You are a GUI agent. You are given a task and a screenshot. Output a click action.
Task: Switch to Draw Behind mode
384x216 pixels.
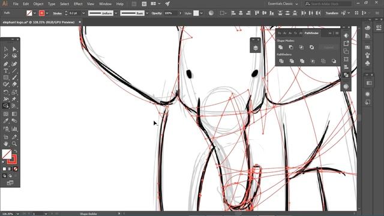[10, 176]
